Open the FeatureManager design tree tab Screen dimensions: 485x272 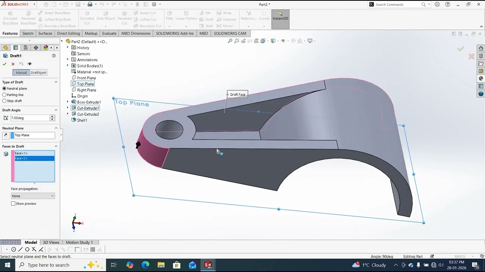tap(6, 48)
